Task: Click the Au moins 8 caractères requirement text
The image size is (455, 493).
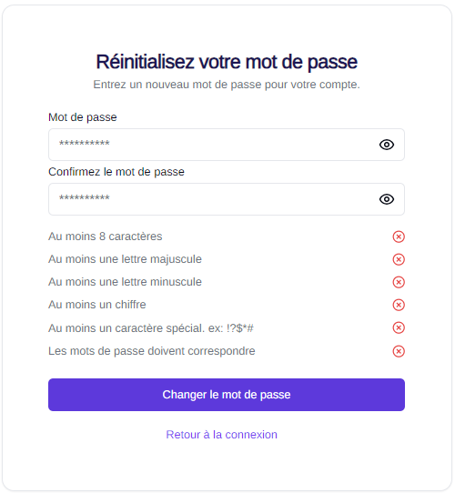Action: [x=105, y=236]
